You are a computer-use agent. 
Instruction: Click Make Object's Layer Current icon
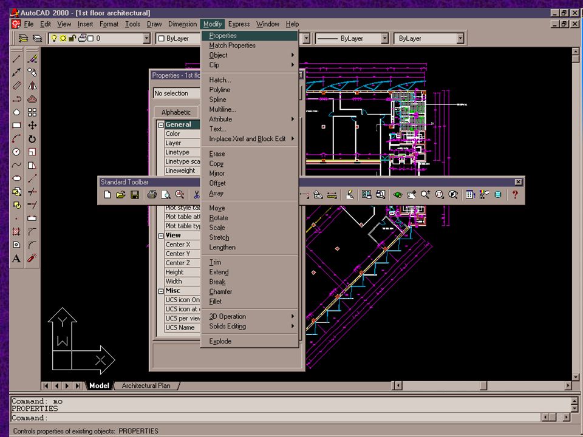(24, 38)
